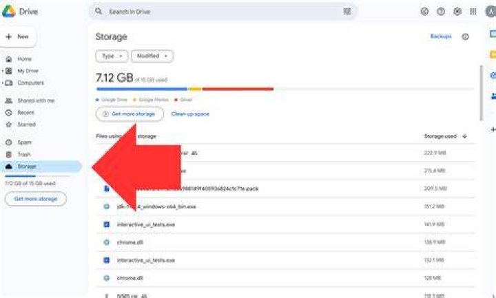Viewport: 496px width, 298px height.
Task: Click the offline ready checkmark icon
Action: [x=424, y=12]
